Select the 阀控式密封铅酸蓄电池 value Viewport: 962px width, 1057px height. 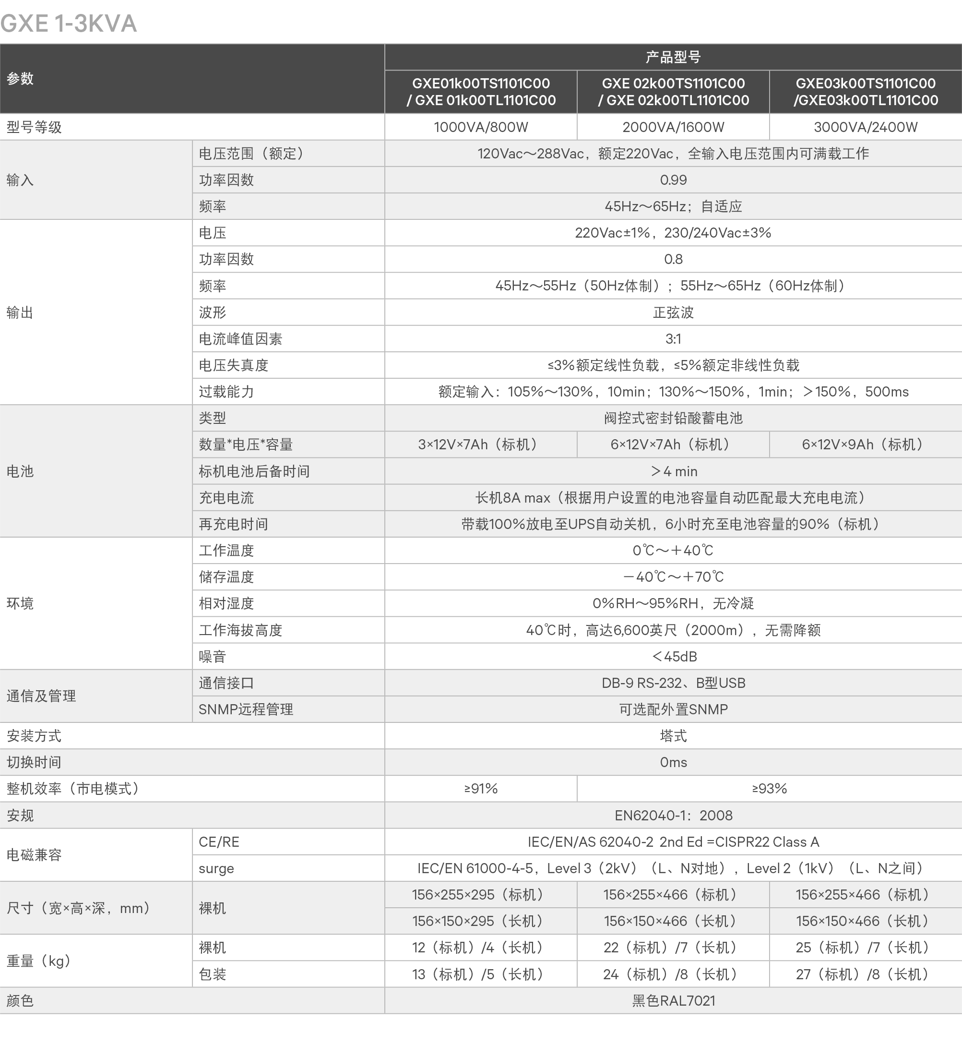click(x=673, y=418)
